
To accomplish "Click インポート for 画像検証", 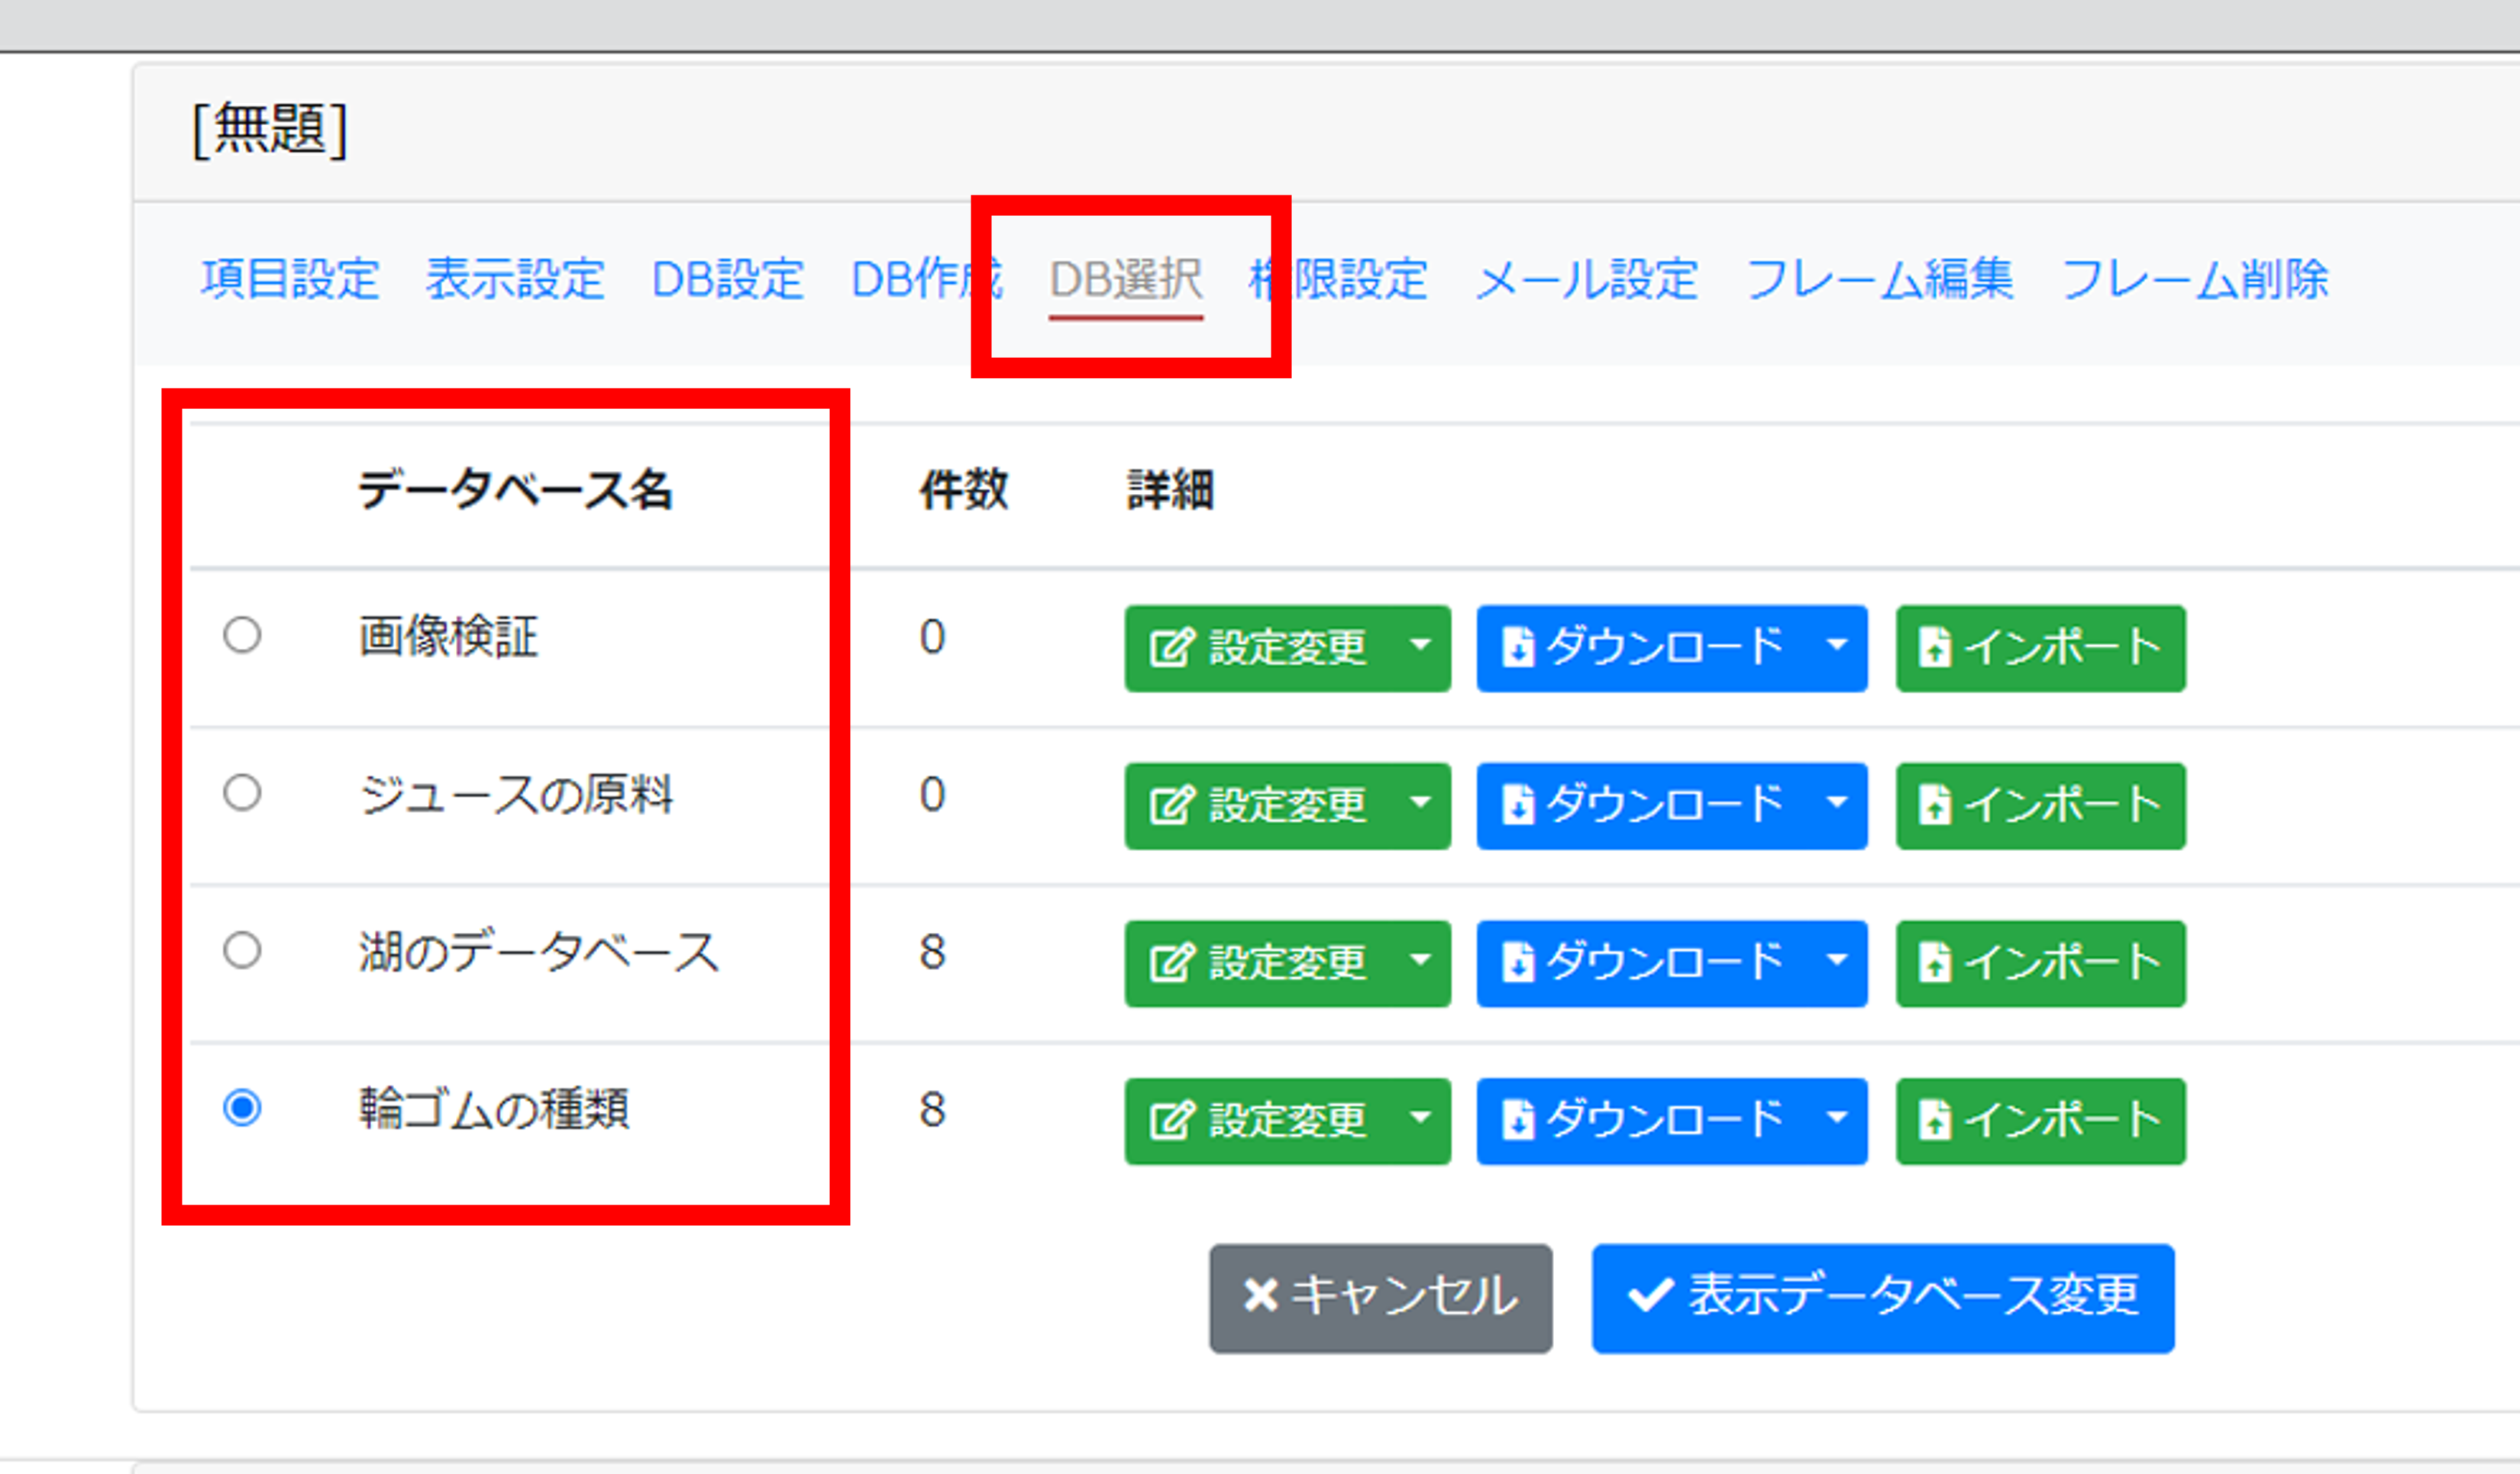I will coord(2041,647).
